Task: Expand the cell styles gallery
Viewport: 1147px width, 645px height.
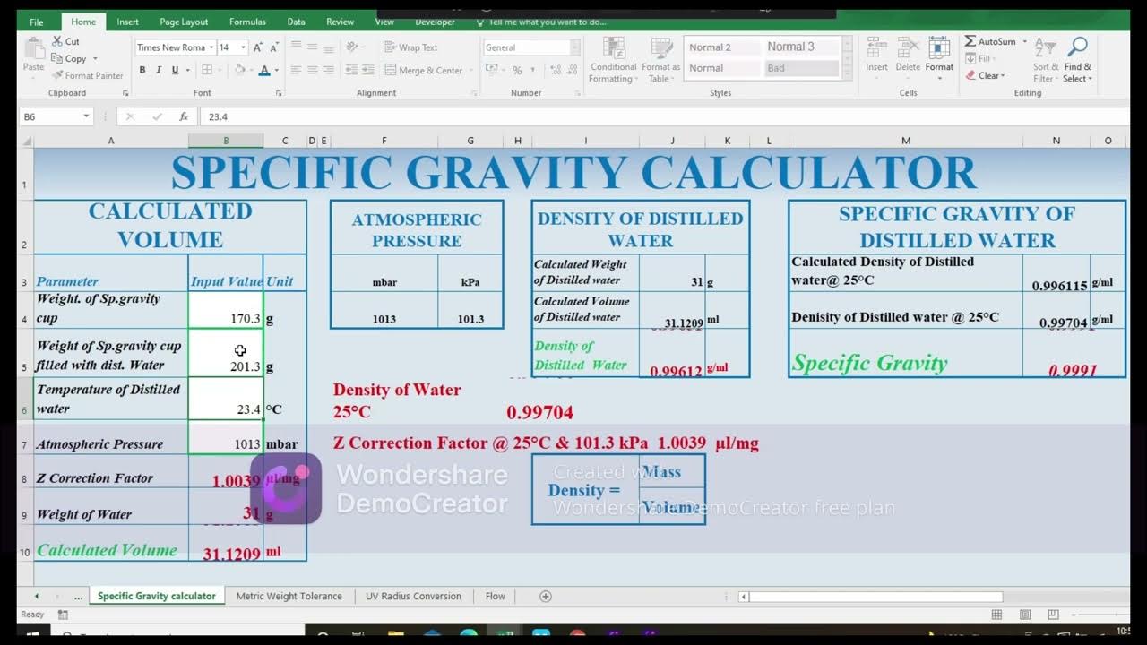Action: tap(847, 74)
